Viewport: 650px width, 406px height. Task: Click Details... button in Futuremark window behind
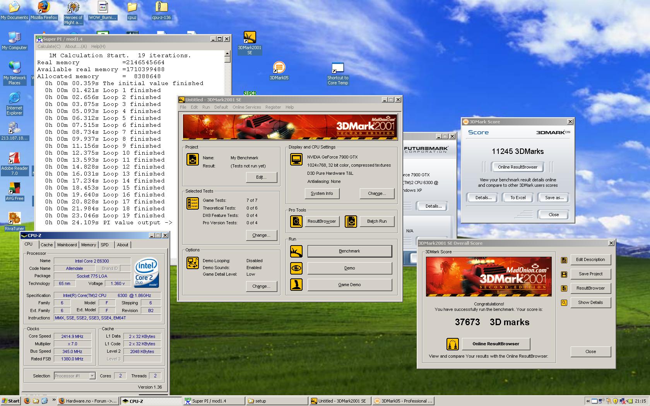tap(433, 206)
